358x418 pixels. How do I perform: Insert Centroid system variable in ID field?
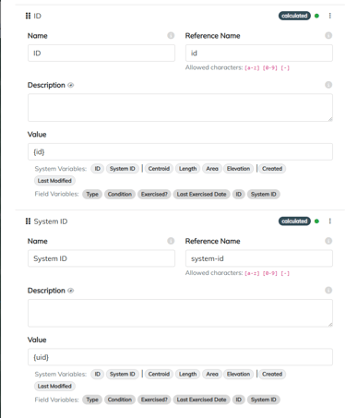click(159, 169)
